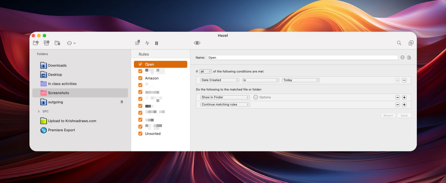Uncheck the Amazon rule checkbox
Screen dimensions: 446x183
point(140,78)
